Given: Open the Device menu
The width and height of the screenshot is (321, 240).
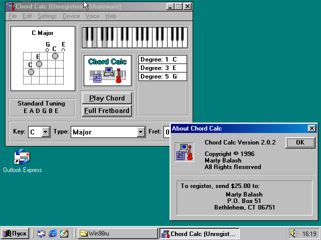Looking at the screenshot, I should click(71, 16).
